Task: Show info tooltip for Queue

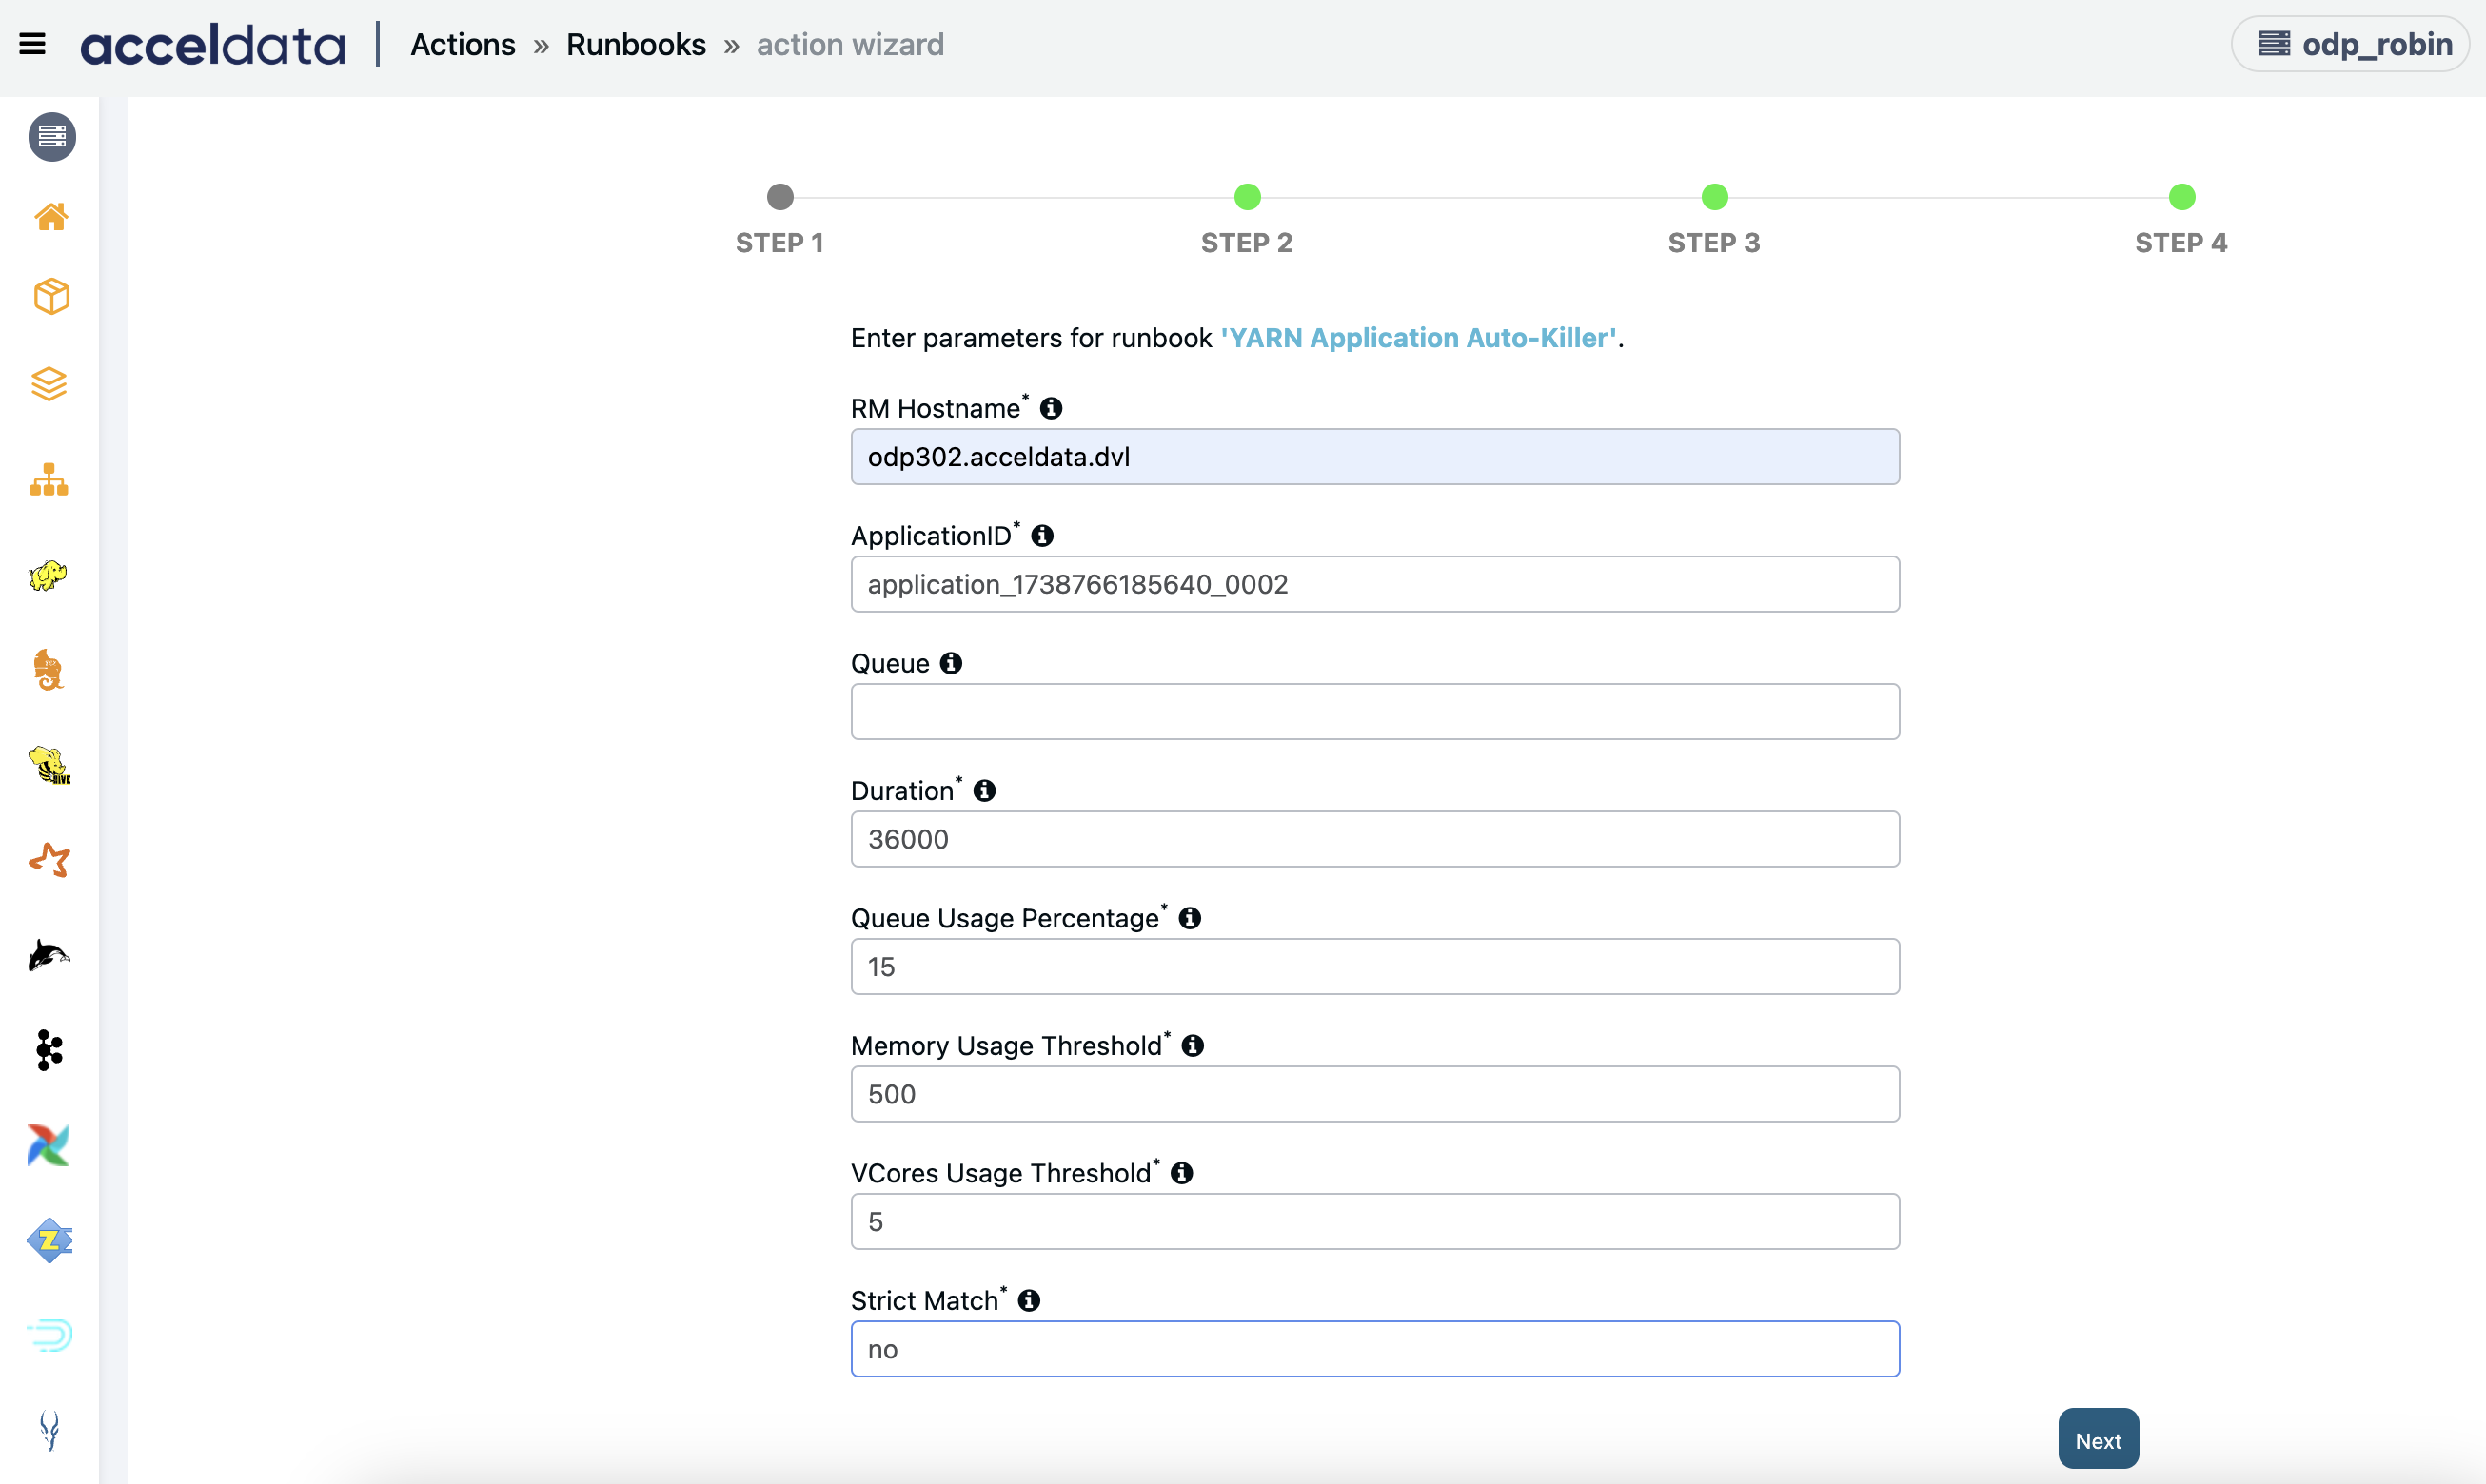Action: click(951, 663)
